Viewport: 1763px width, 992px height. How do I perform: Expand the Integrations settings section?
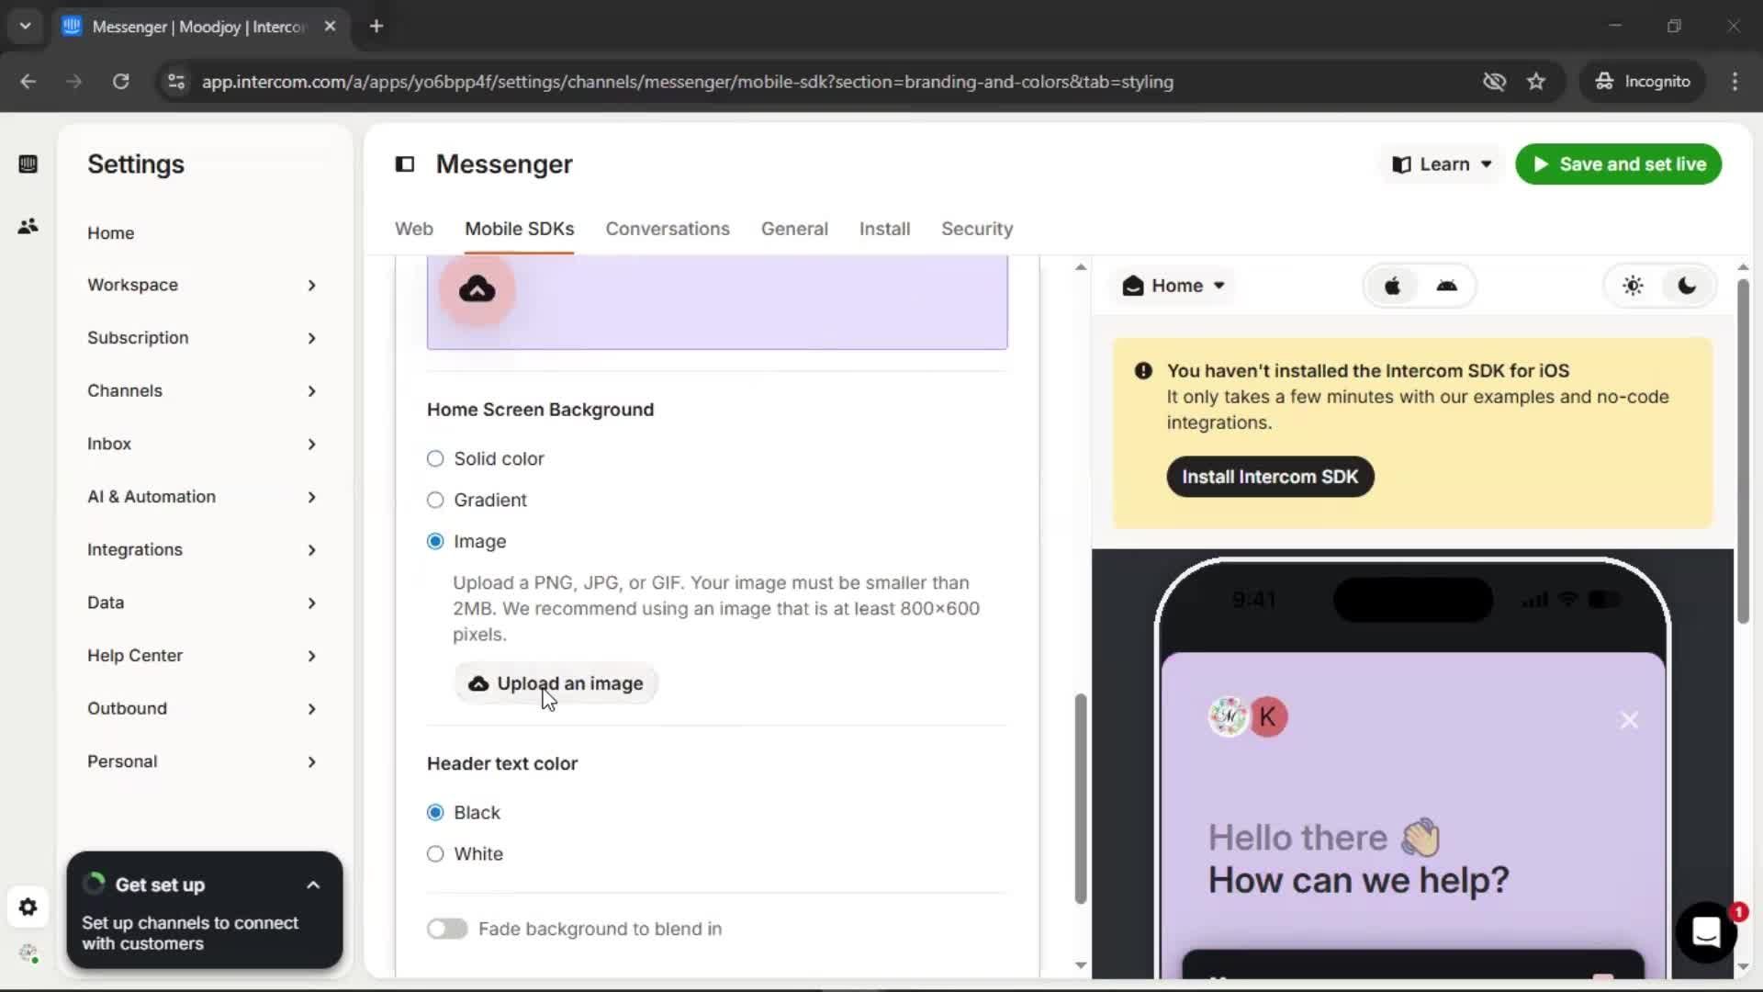pos(202,549)
